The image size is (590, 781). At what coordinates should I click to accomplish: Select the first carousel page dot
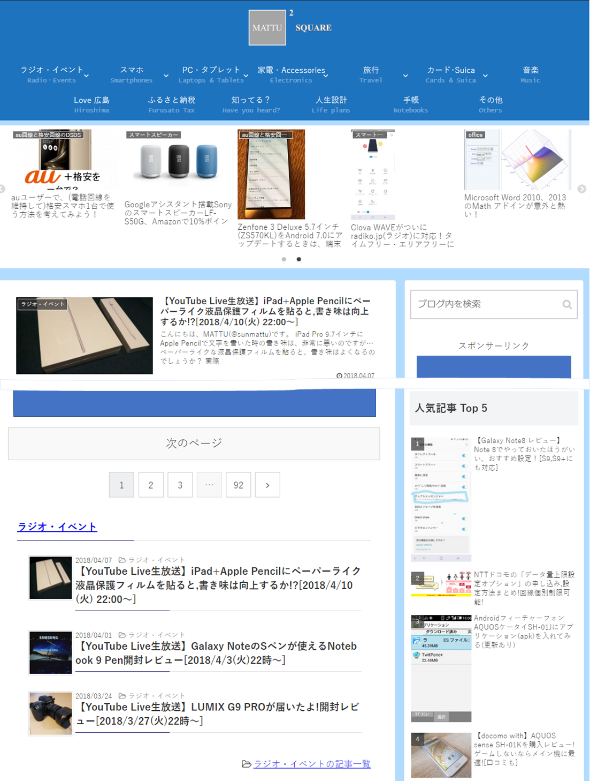pyautogui.click(x=284, y=259)
